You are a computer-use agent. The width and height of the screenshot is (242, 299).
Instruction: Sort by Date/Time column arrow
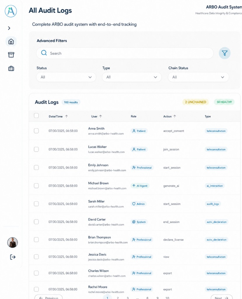pyautogui.click(x=66, y=116)
